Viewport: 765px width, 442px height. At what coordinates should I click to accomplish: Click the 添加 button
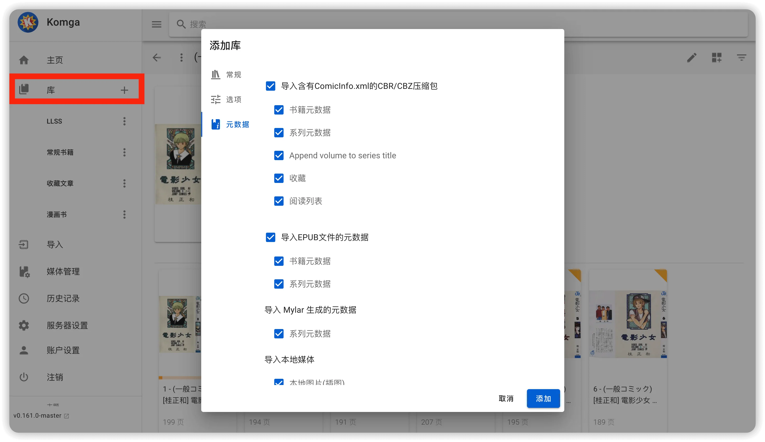(x=543, y=399)
